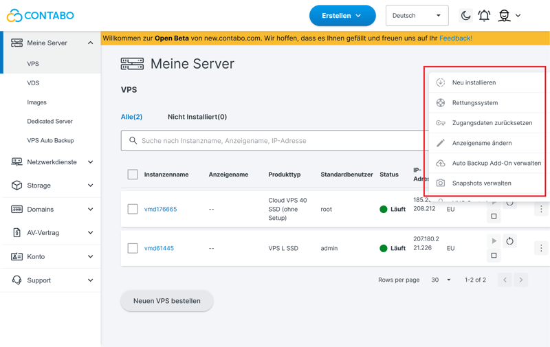The image size is (550, 347).
Task: Check the box for vmd61445
Action: click(x=133, y=248)
